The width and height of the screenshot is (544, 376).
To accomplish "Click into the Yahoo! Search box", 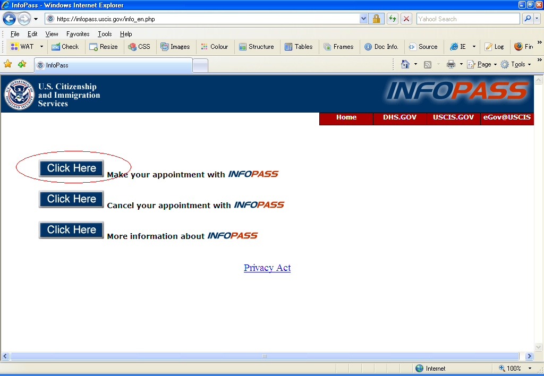I will tap(468, 19).
